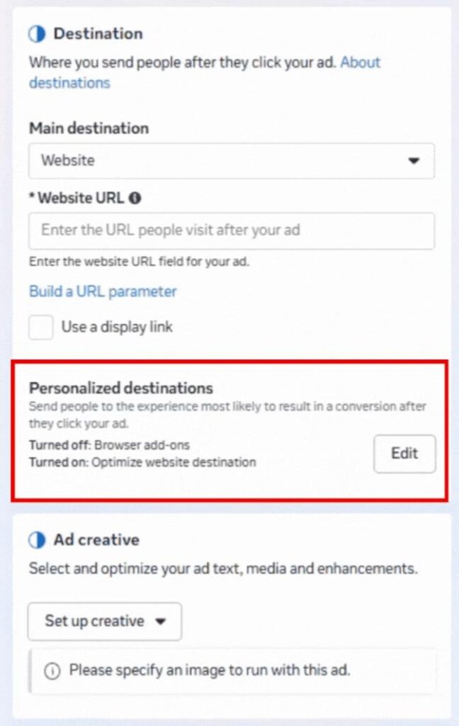The width and height of the screenshot is (459, 726).
Task: Click the Ad creative section heading
Action: (96, 540)
